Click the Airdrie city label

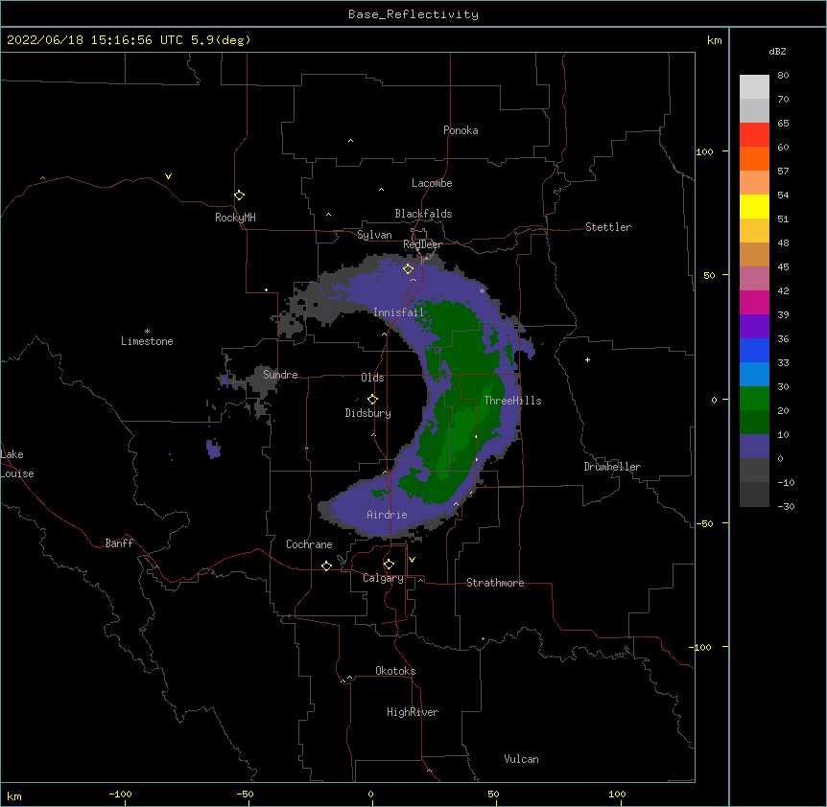click(388, 515)
